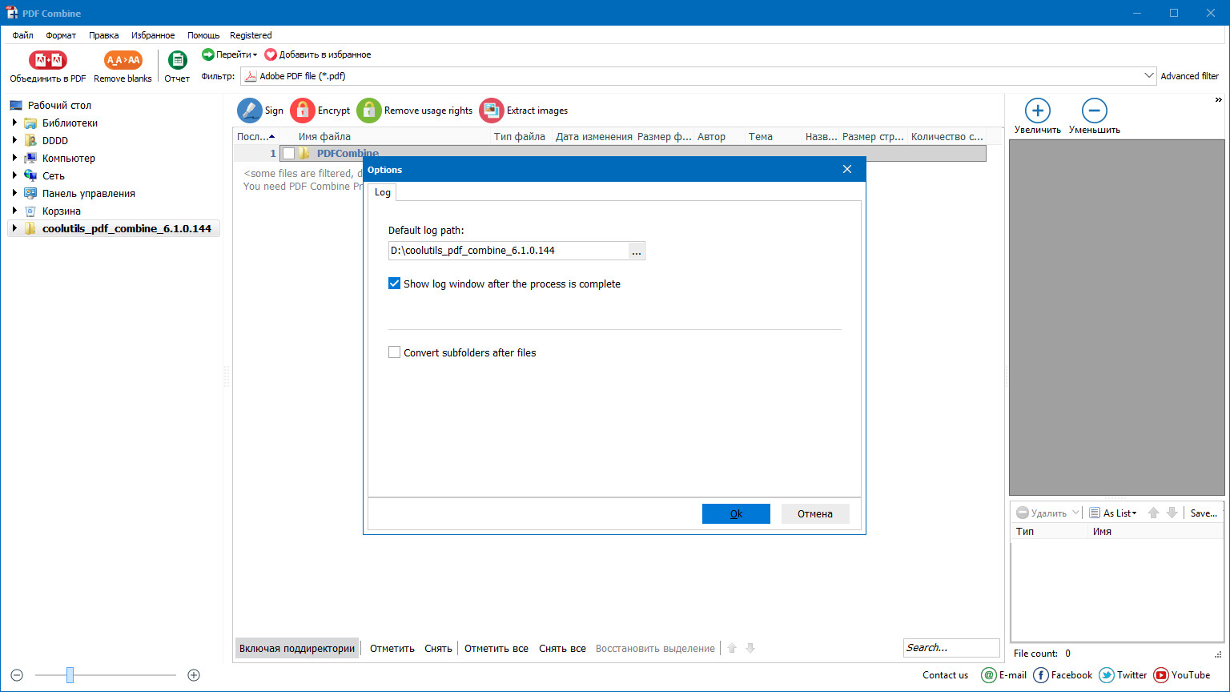Enable Convert subfolders after files checkbox

pyautogui.click(x=394, y=352)
